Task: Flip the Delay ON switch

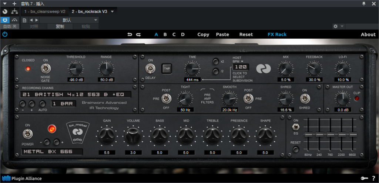Action: click(150, 69)
